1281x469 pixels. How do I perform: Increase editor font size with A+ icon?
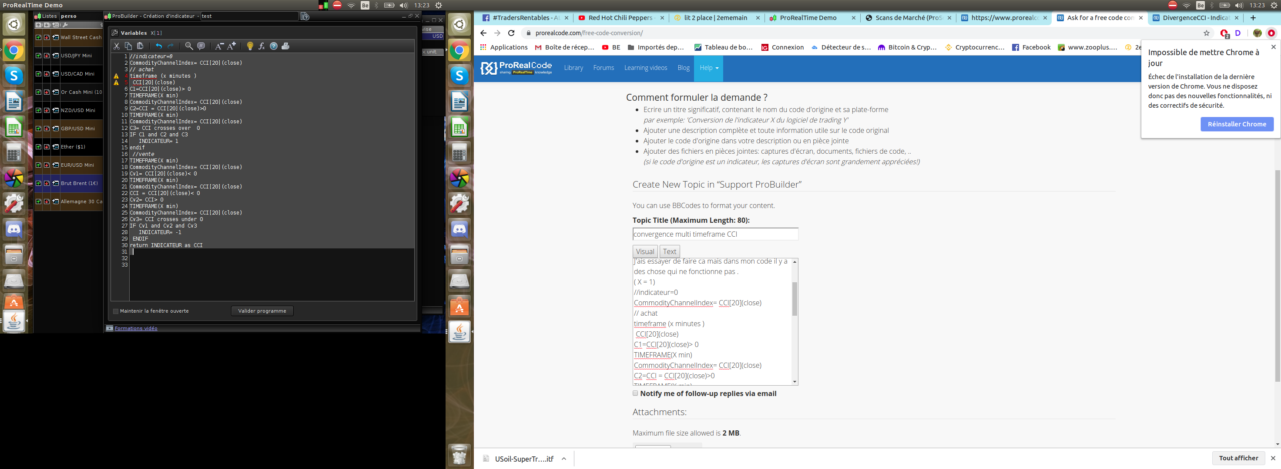coord(232,46)
